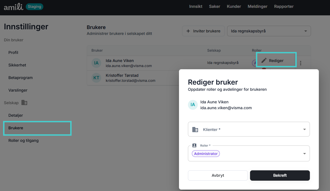This screenshot has height=191, width=330.
Task: Open the Betaprogram page
Action: coord(20,78)
